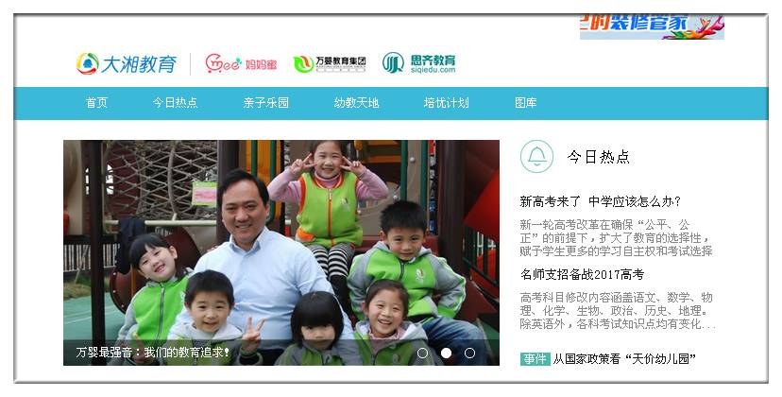782x397 pixels.
Task: Go to 首页 in the navigation bar
Action: click(x=96, y=103)
